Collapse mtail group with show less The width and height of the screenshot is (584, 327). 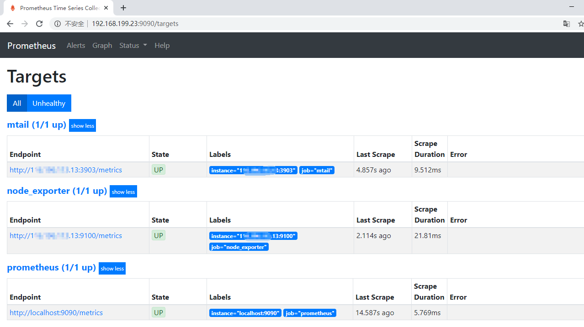point(83,125)
